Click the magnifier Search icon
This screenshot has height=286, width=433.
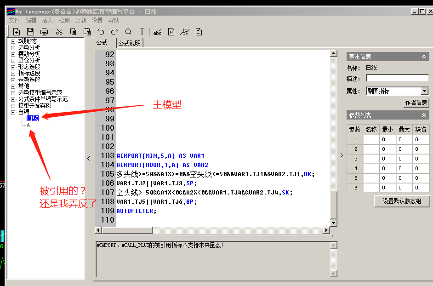(x=128, y=32)
